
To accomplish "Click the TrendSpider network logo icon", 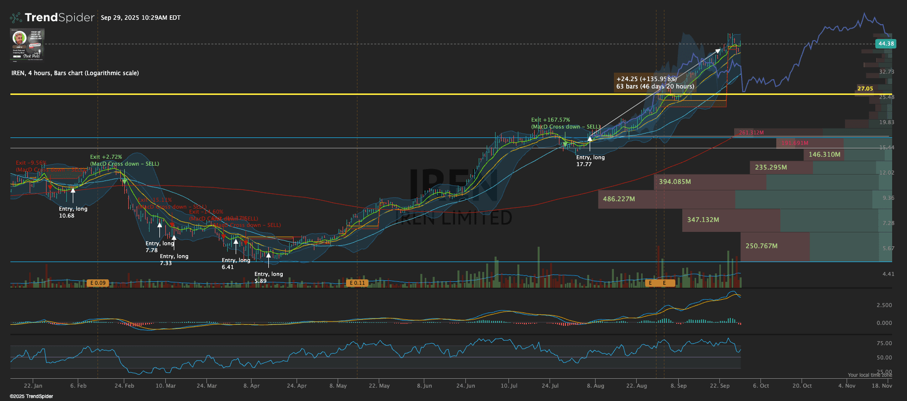I will [x=16, y=18].
